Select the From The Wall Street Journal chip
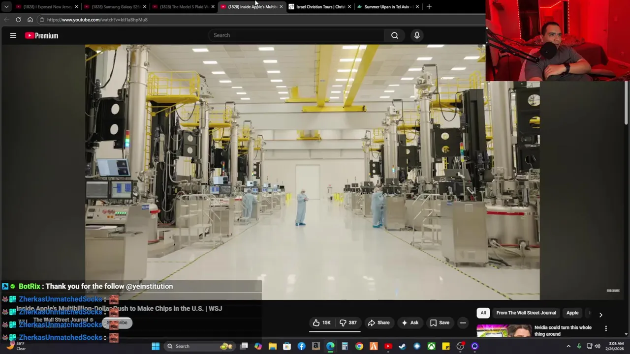 [x=526, y=313]
